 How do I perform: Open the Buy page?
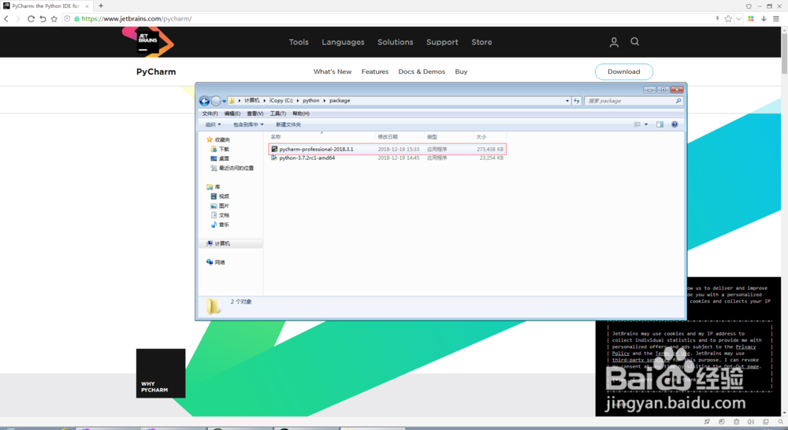click(461, 72)
